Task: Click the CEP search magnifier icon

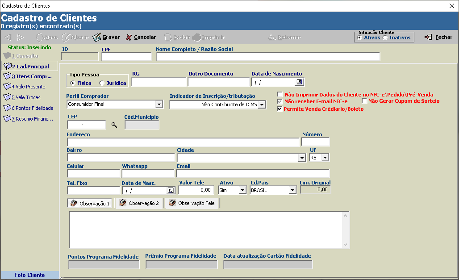Action: click(114, 125)
